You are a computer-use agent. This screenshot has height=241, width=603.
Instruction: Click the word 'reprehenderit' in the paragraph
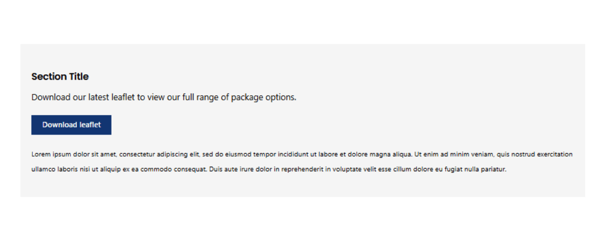coord(301,170)
